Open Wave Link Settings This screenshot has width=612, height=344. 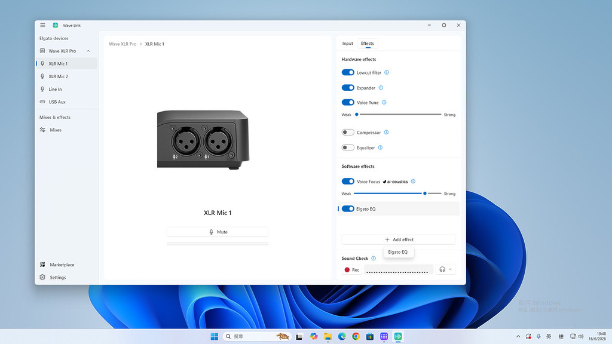[x=66, y=277]
